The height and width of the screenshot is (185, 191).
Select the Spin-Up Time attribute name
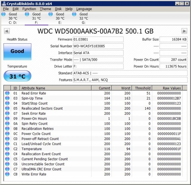pos(32,98)
